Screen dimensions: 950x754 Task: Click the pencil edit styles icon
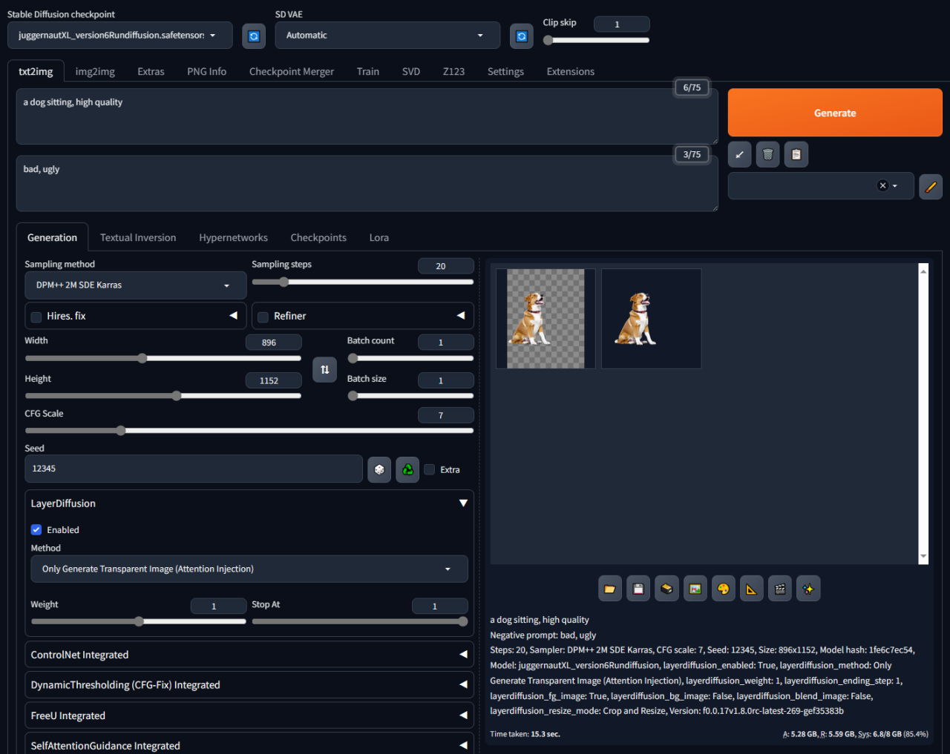click(931, 186)
